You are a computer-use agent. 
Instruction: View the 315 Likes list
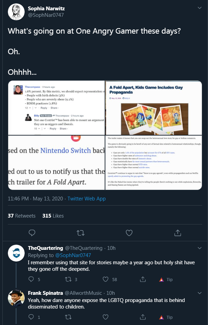53,216
